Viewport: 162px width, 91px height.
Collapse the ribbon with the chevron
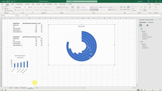pyautogui.click(x=161, y=13)
